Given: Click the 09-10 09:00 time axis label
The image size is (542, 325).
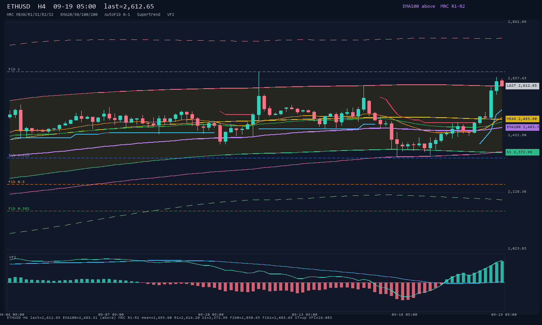Looking at the screenshot, I should click(x=211, y=315).
